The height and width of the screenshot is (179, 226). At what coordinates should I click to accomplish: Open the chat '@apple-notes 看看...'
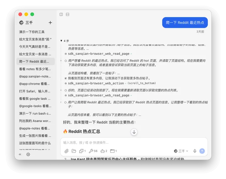coord(35,128)
